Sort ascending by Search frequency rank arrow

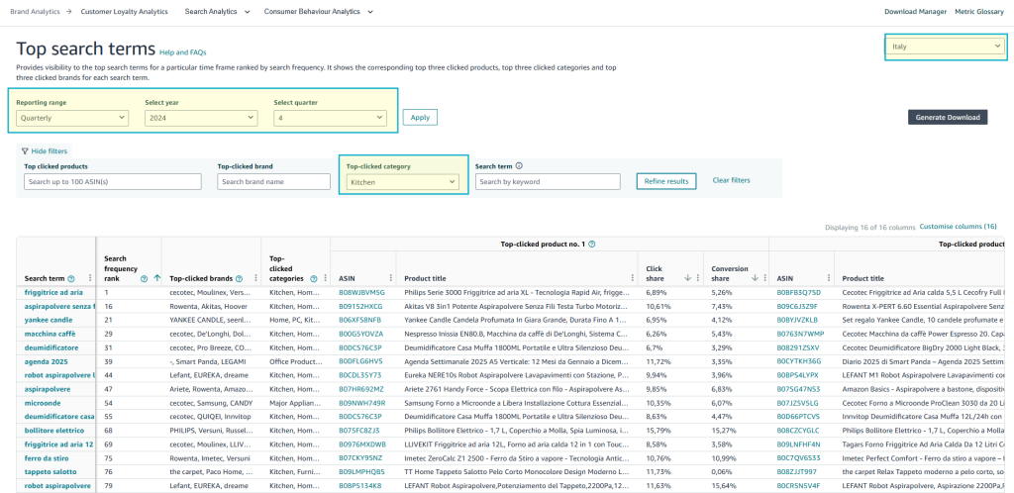pos(156,279)
